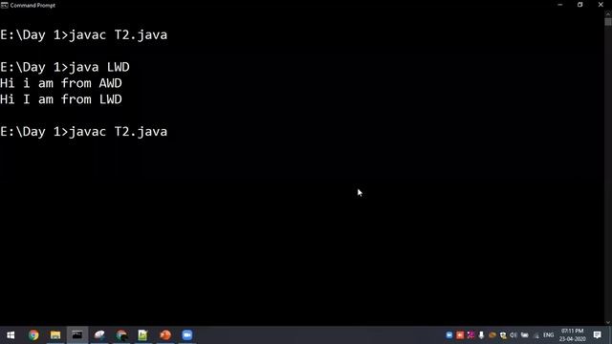
Task: Select the Command Prompt taskbar button
Action: 77,335
